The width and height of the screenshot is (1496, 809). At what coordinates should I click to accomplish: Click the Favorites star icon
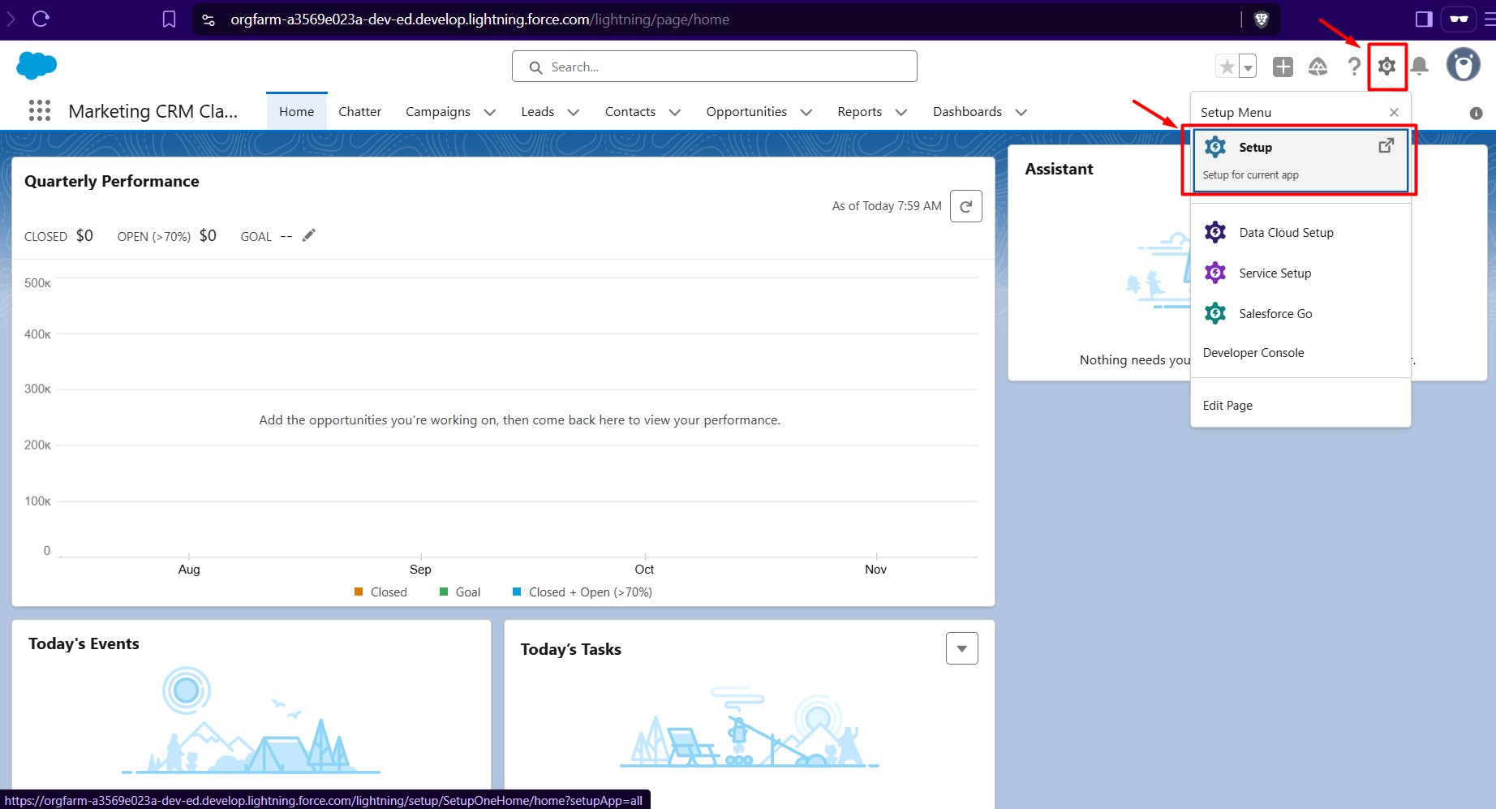[1225, 67]
